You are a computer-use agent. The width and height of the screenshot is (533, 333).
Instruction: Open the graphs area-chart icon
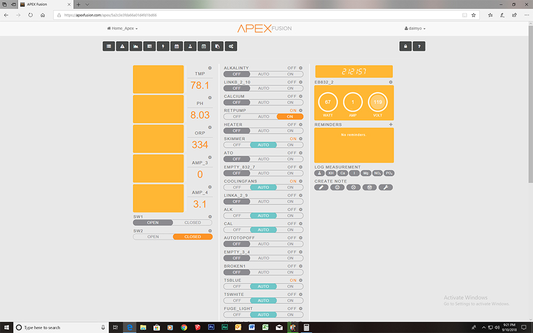pyautogui.click(x=136, y=46)
